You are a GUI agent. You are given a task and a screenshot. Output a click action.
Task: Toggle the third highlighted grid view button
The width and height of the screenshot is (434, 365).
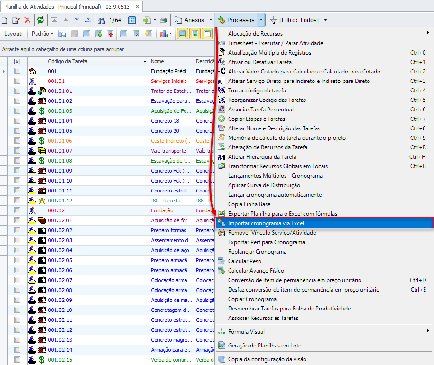pos(207,34)
